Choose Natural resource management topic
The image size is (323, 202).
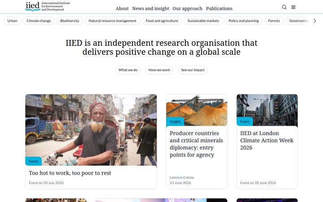pyautogui.click(x=113, y=21)
